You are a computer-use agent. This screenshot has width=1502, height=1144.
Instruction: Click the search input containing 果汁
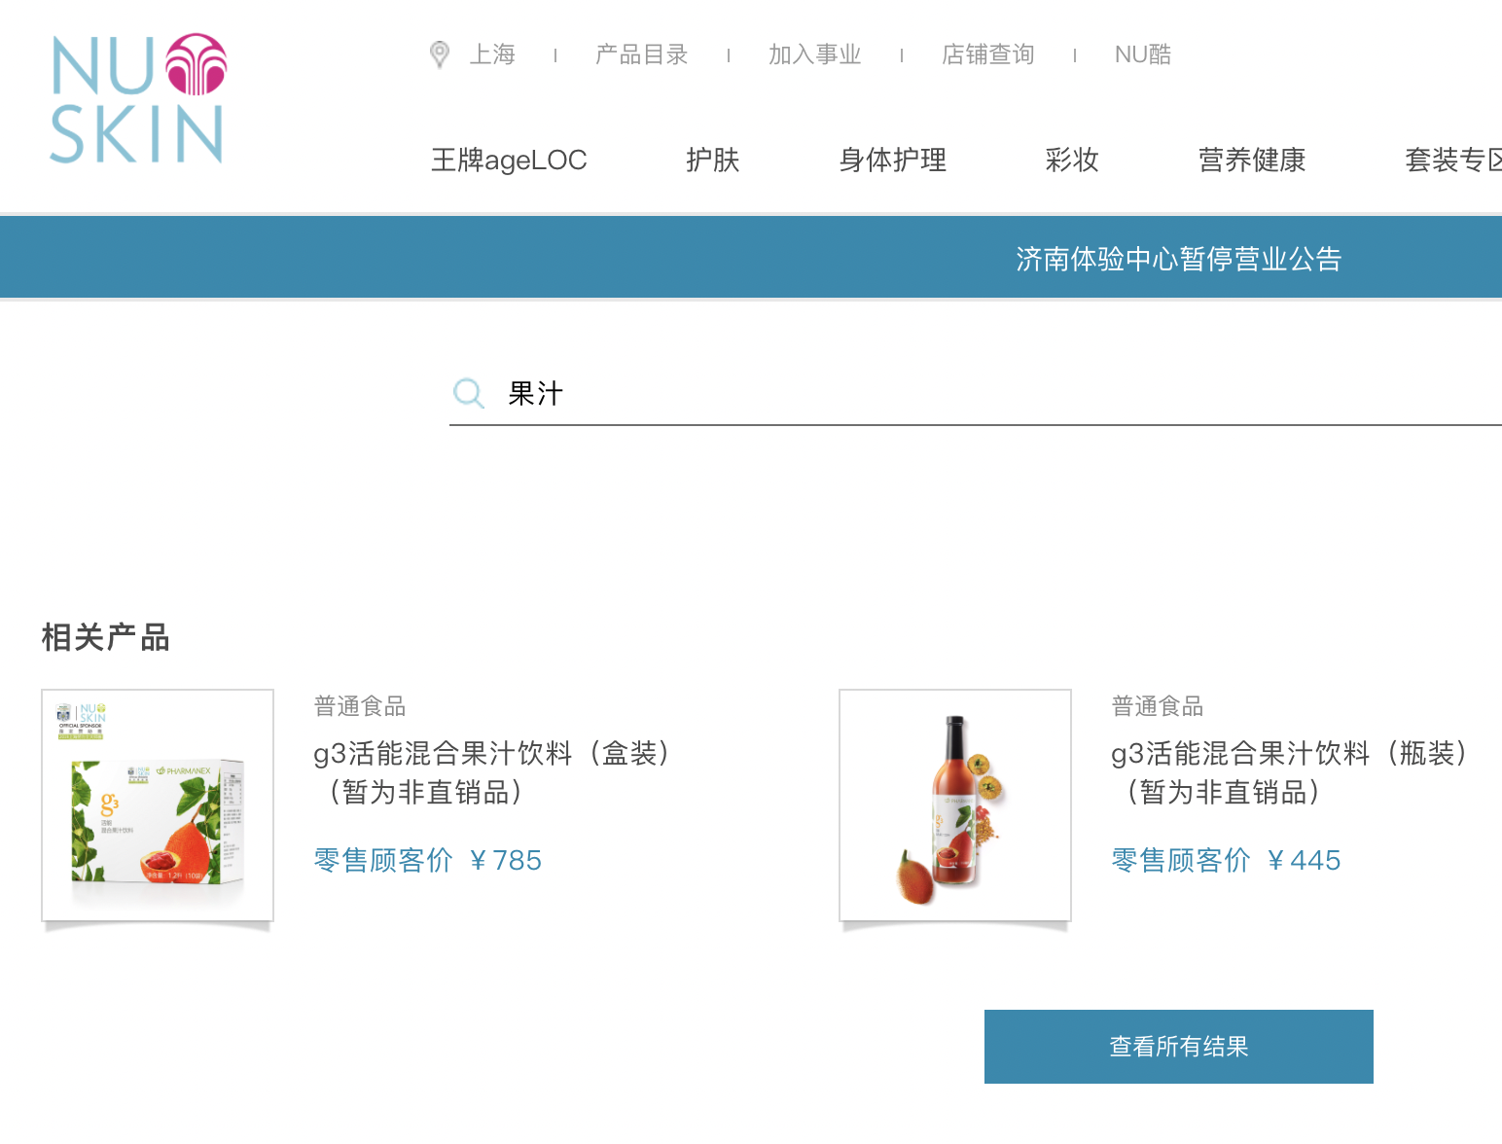[876, 393]
